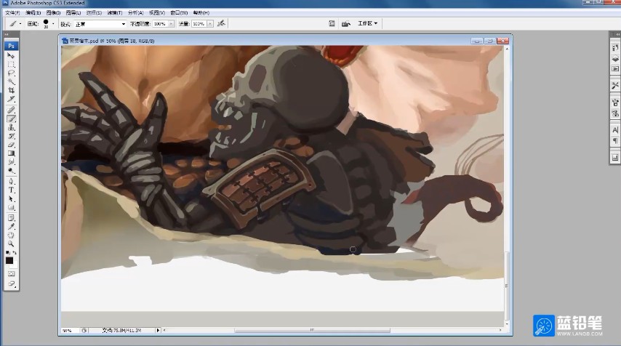
Task: Select the Hand tool
Action: pyautogui.click(x=11, y=236)
